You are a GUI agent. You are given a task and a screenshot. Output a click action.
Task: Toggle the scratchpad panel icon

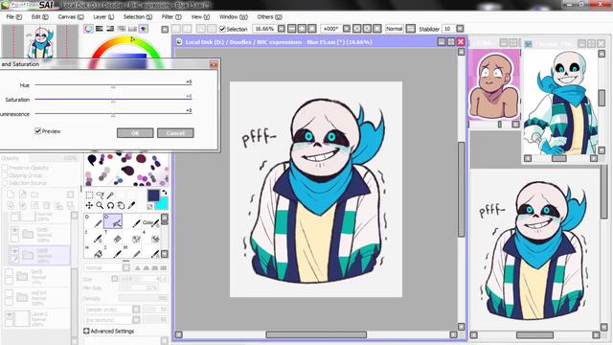click(x=144, y=29)
